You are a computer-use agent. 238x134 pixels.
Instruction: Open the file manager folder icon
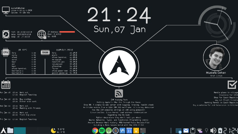click(x=10, y=130)
